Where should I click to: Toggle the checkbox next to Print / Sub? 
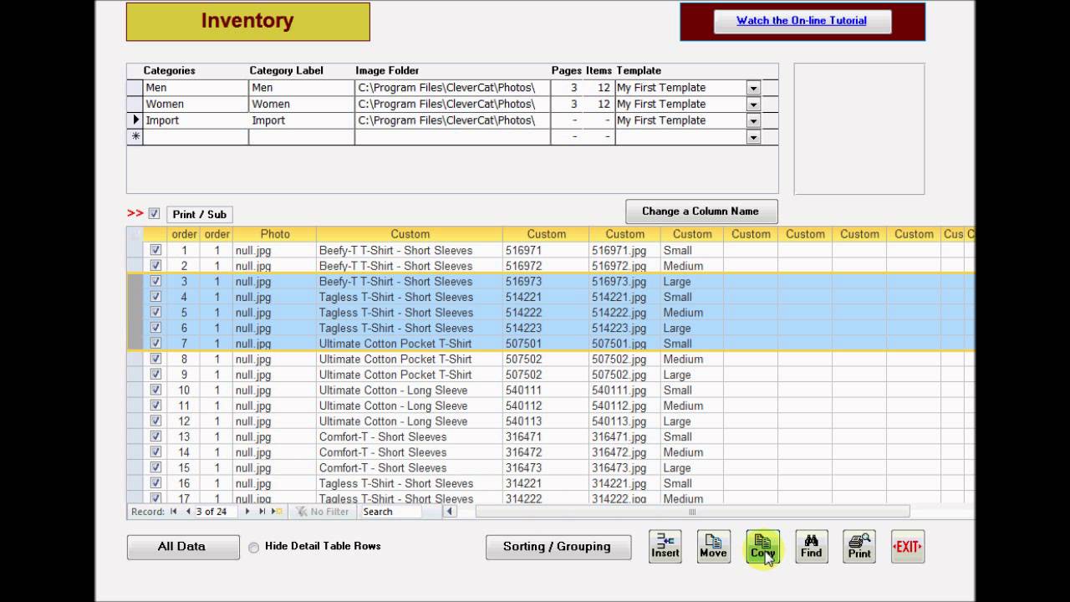(154, 213)
